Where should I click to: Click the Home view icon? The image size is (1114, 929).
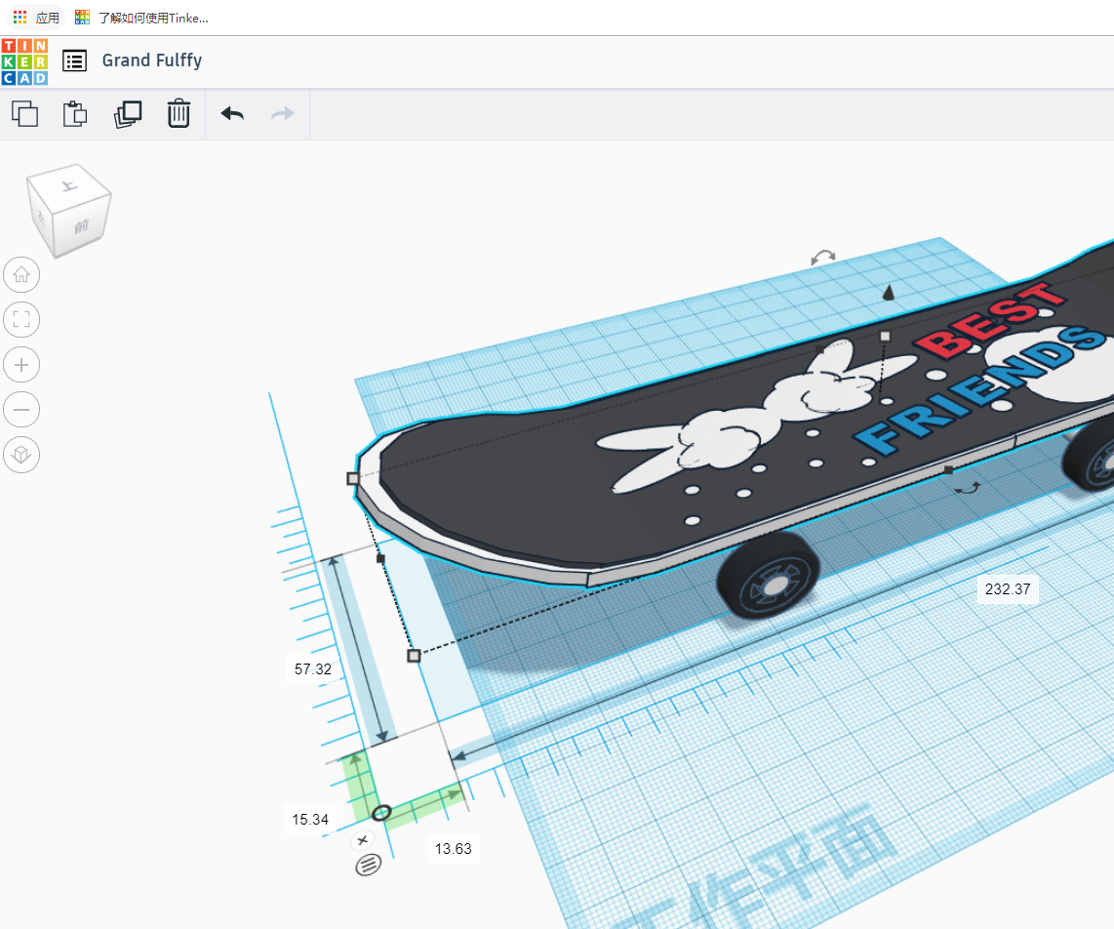click(x=21, y=274)
